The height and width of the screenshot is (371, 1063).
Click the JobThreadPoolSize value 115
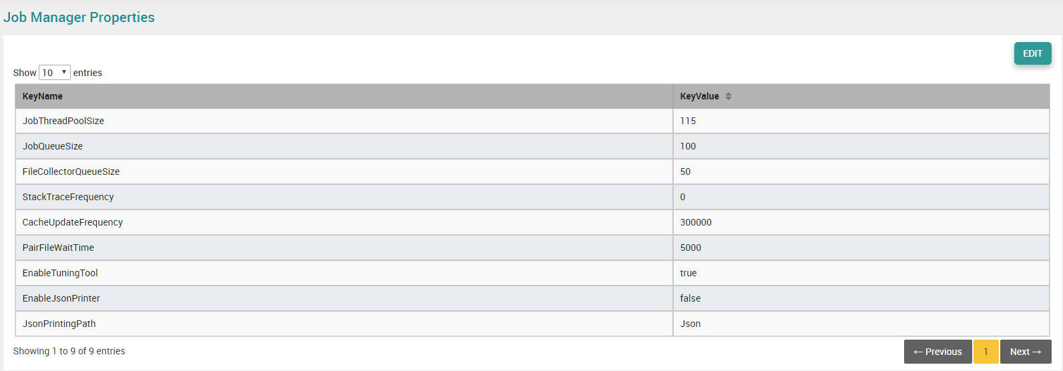click(x=688, y=121)
